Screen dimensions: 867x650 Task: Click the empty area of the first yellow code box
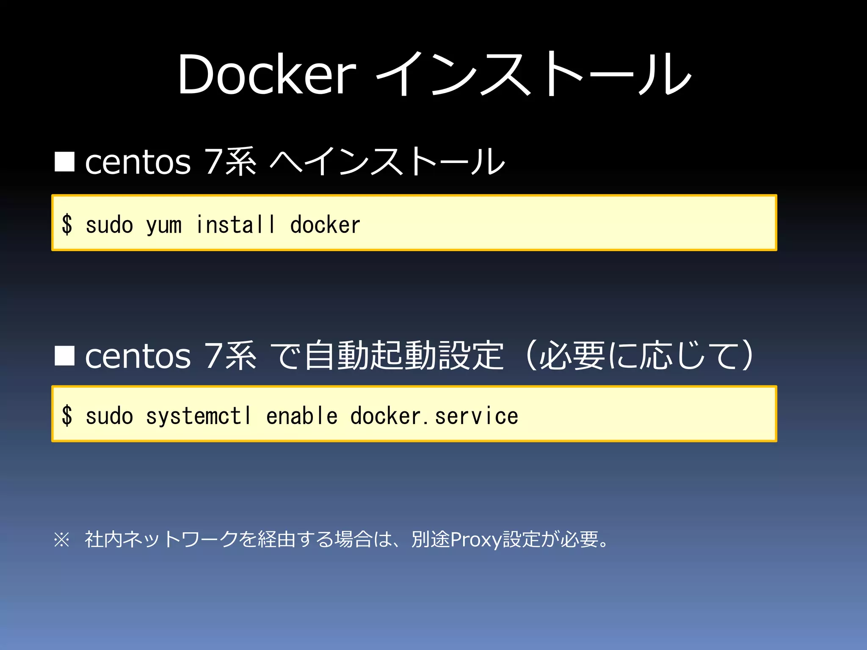[x=572, y=223]
